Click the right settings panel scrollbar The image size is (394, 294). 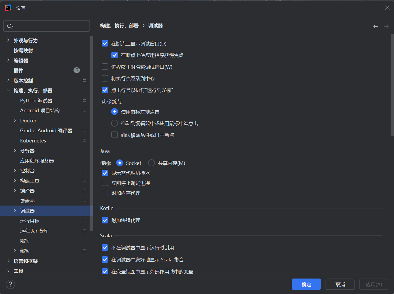point(392,86)
